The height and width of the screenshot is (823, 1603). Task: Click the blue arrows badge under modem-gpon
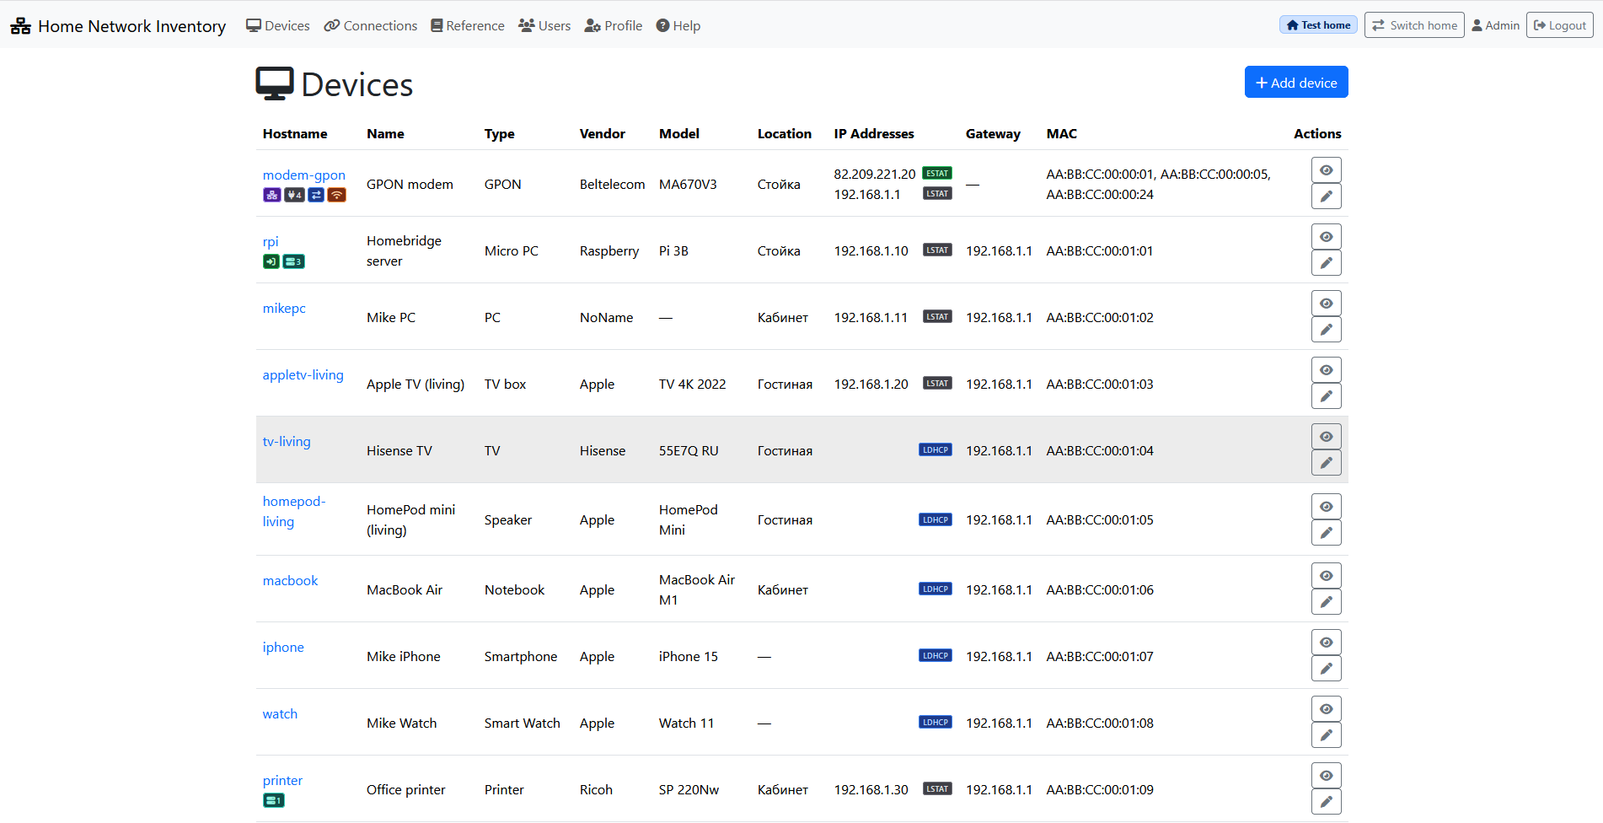[316, 195]
